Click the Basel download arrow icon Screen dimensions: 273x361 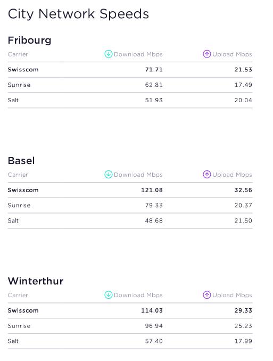click(108, 175)
